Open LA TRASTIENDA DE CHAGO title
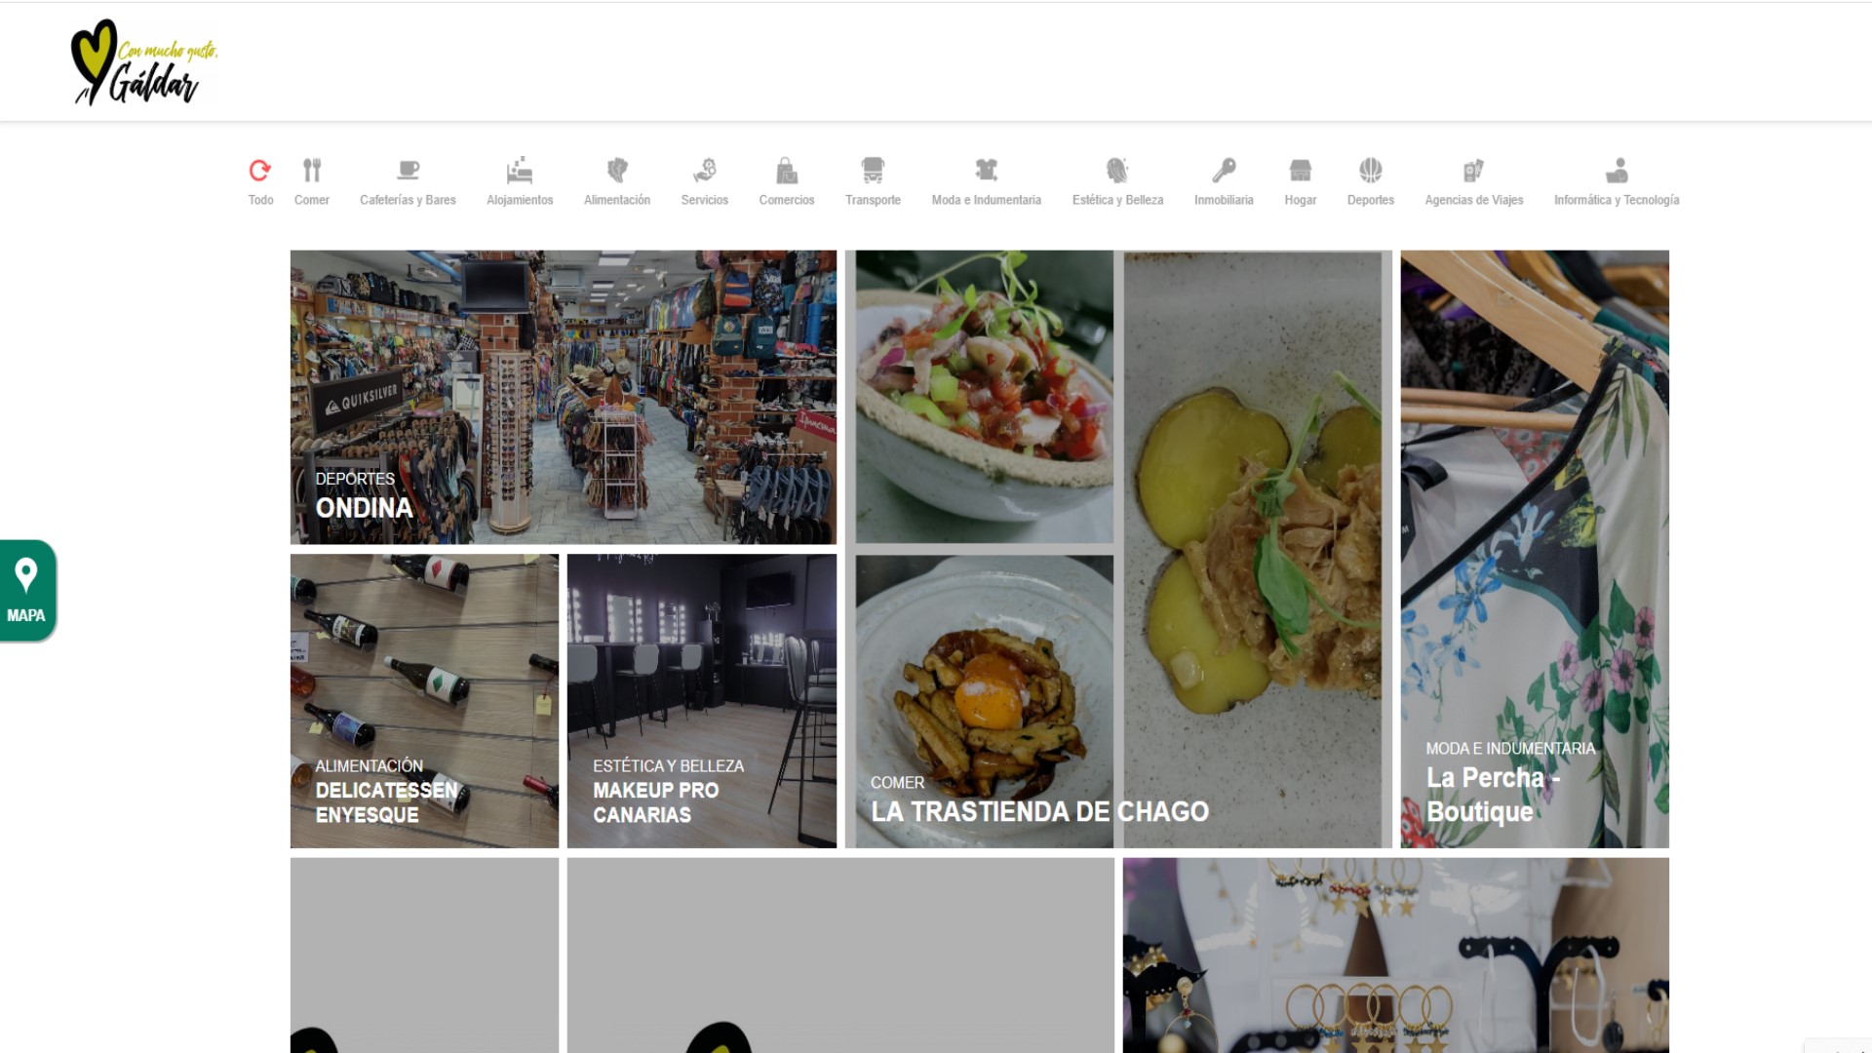Viewport: 1872px width, 1053px height. point(1039,811)
